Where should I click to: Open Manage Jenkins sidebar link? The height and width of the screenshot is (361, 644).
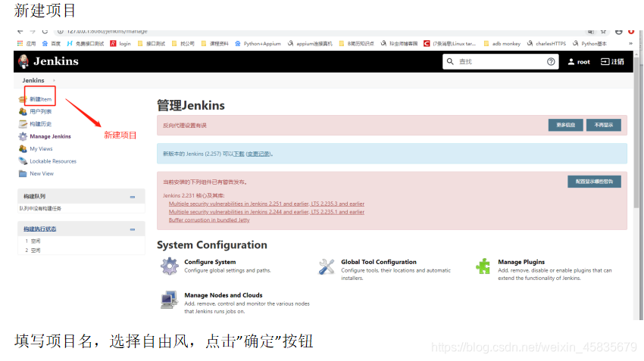coord(50,137)
